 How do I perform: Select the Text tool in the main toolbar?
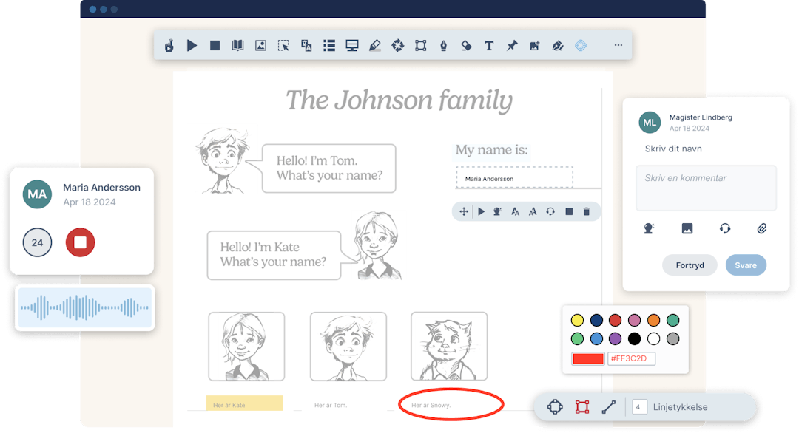[489, 45]
